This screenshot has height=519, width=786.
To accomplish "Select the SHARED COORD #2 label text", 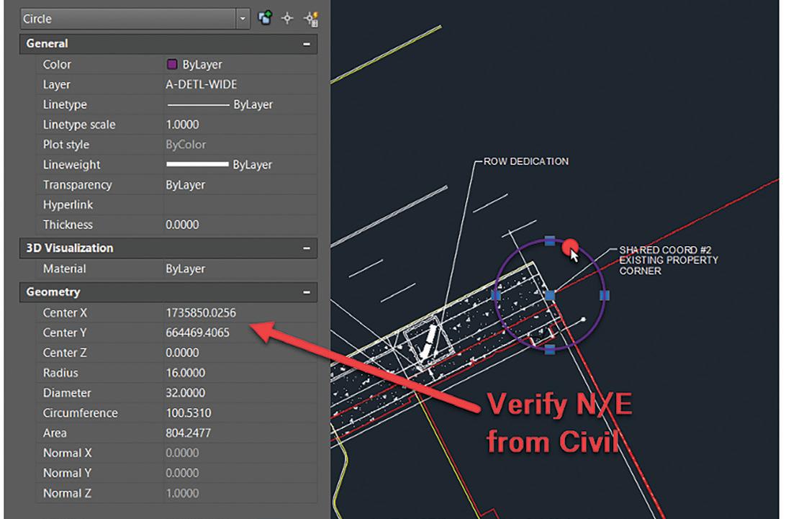I will pyautogui.click(x=665, y=250).
